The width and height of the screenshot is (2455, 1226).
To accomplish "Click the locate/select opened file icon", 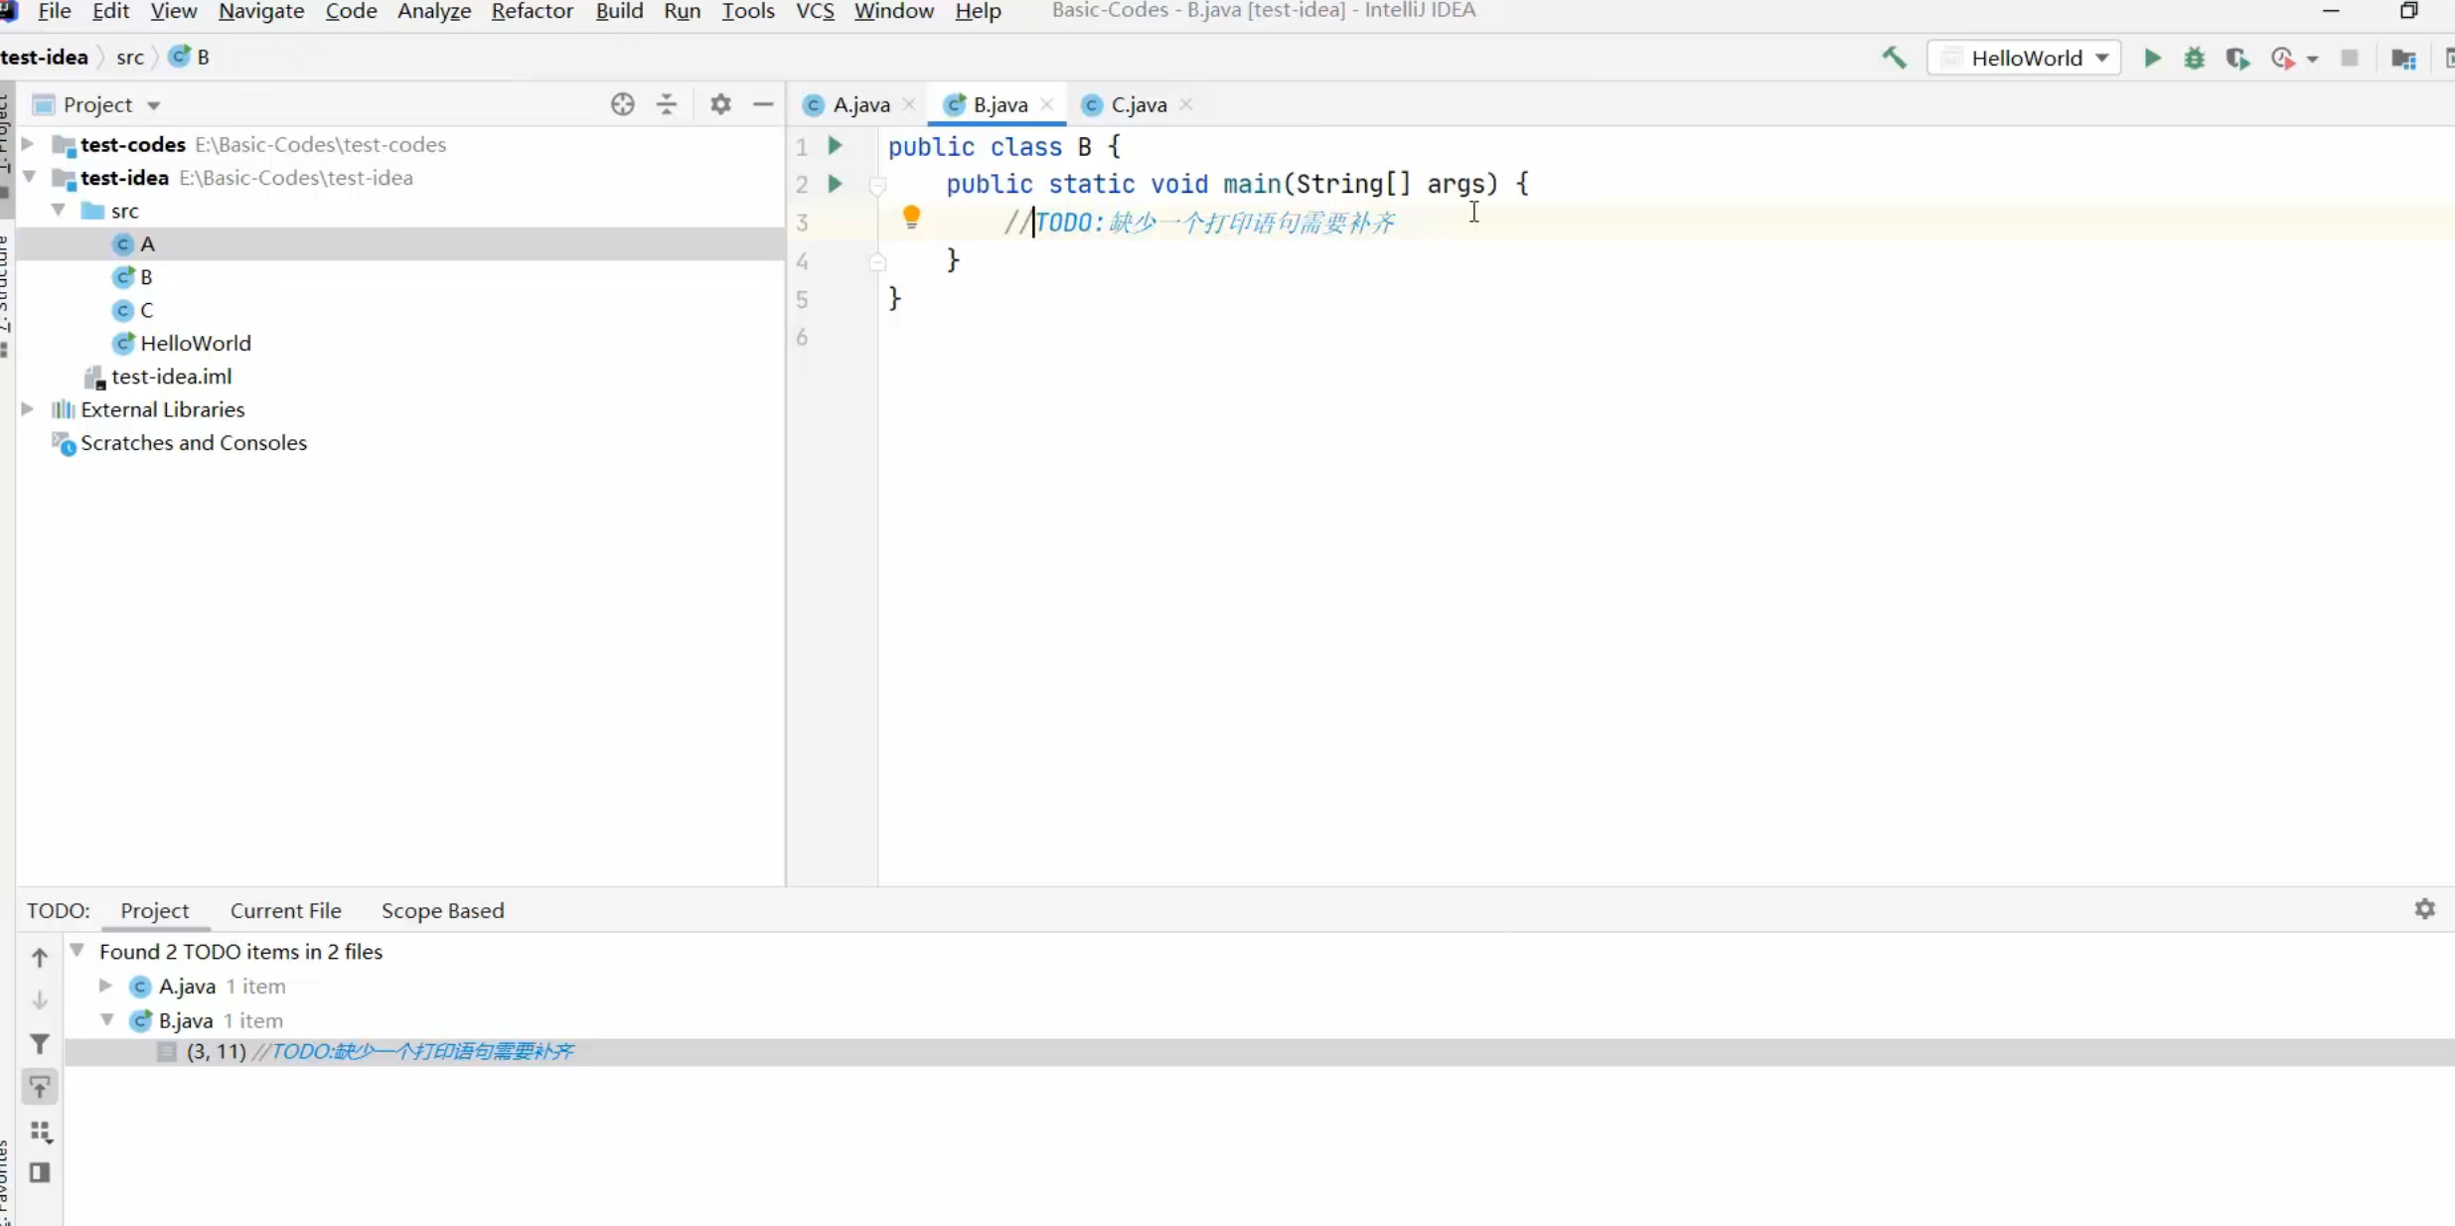I will tap(622, 104).
